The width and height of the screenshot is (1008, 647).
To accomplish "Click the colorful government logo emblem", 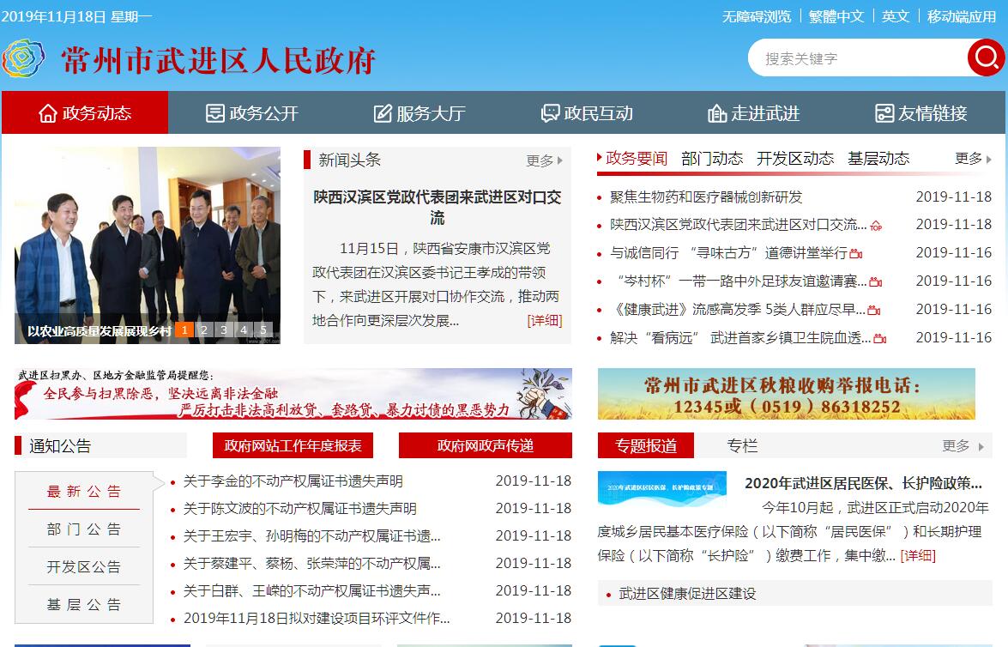I will click(x=23, y=57).
